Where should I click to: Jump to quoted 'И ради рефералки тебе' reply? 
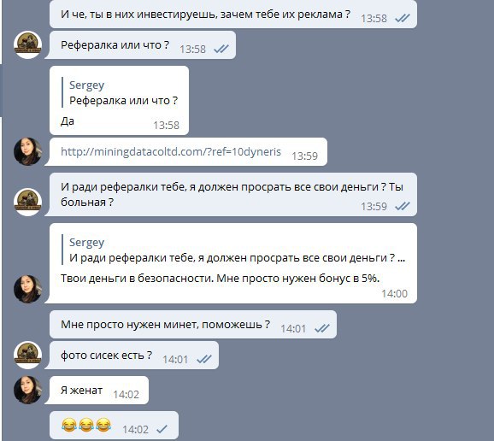coord(233,250)
